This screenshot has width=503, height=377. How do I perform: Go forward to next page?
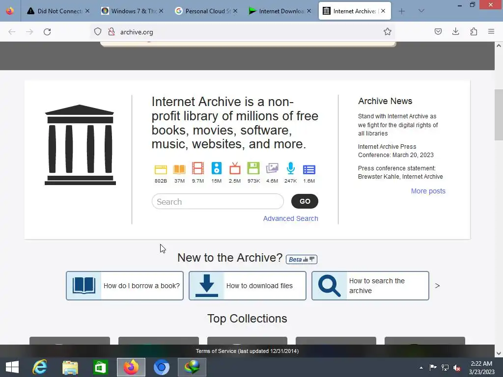pyautogui.click(x=29, y=32)
